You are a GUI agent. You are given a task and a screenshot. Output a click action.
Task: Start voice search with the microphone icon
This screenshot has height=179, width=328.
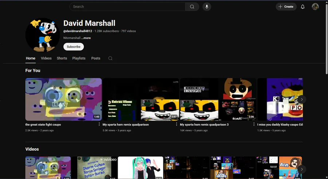207,7
